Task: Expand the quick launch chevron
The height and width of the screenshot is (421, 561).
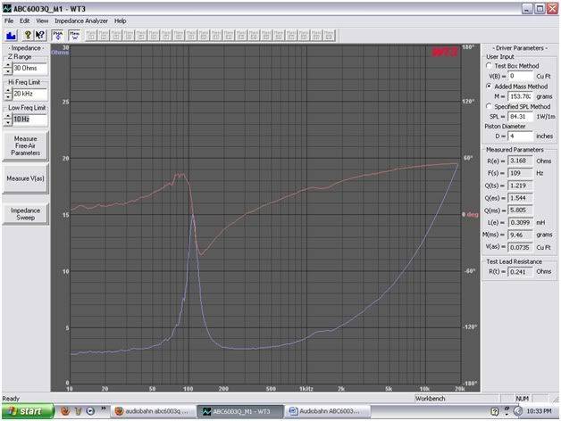Action: click(x=104, y=409)
